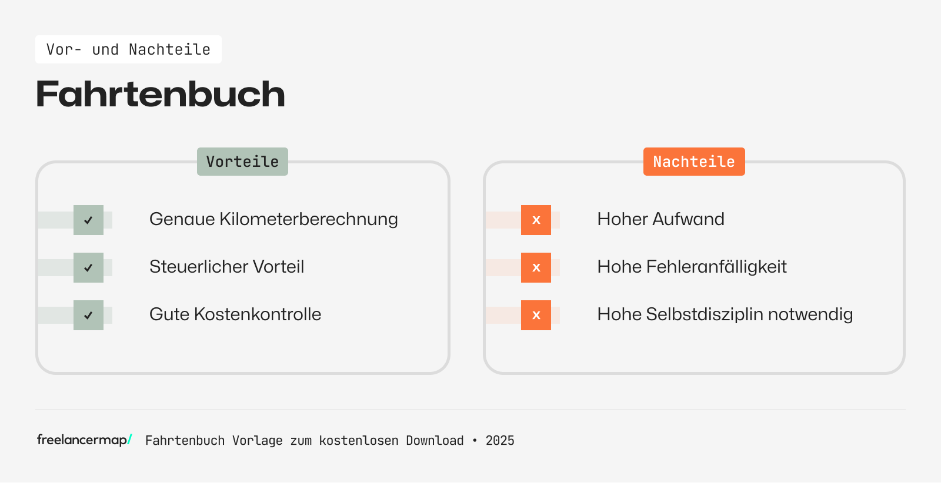
Task: Click the word Download in the footer
Action: pyautogui.click(x=435, y=441)
